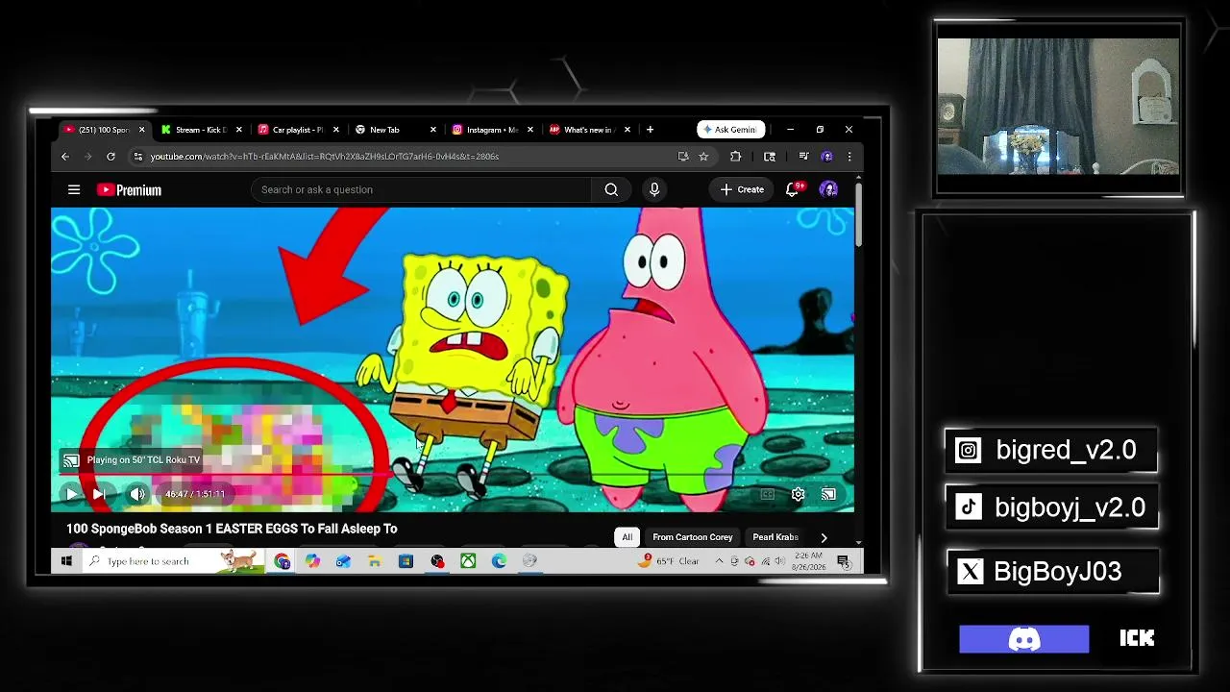Show hidden system tray icons

coord(719,561)
